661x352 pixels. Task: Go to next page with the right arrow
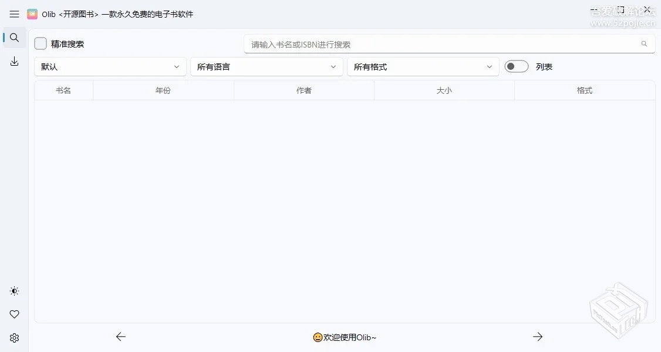538,336
